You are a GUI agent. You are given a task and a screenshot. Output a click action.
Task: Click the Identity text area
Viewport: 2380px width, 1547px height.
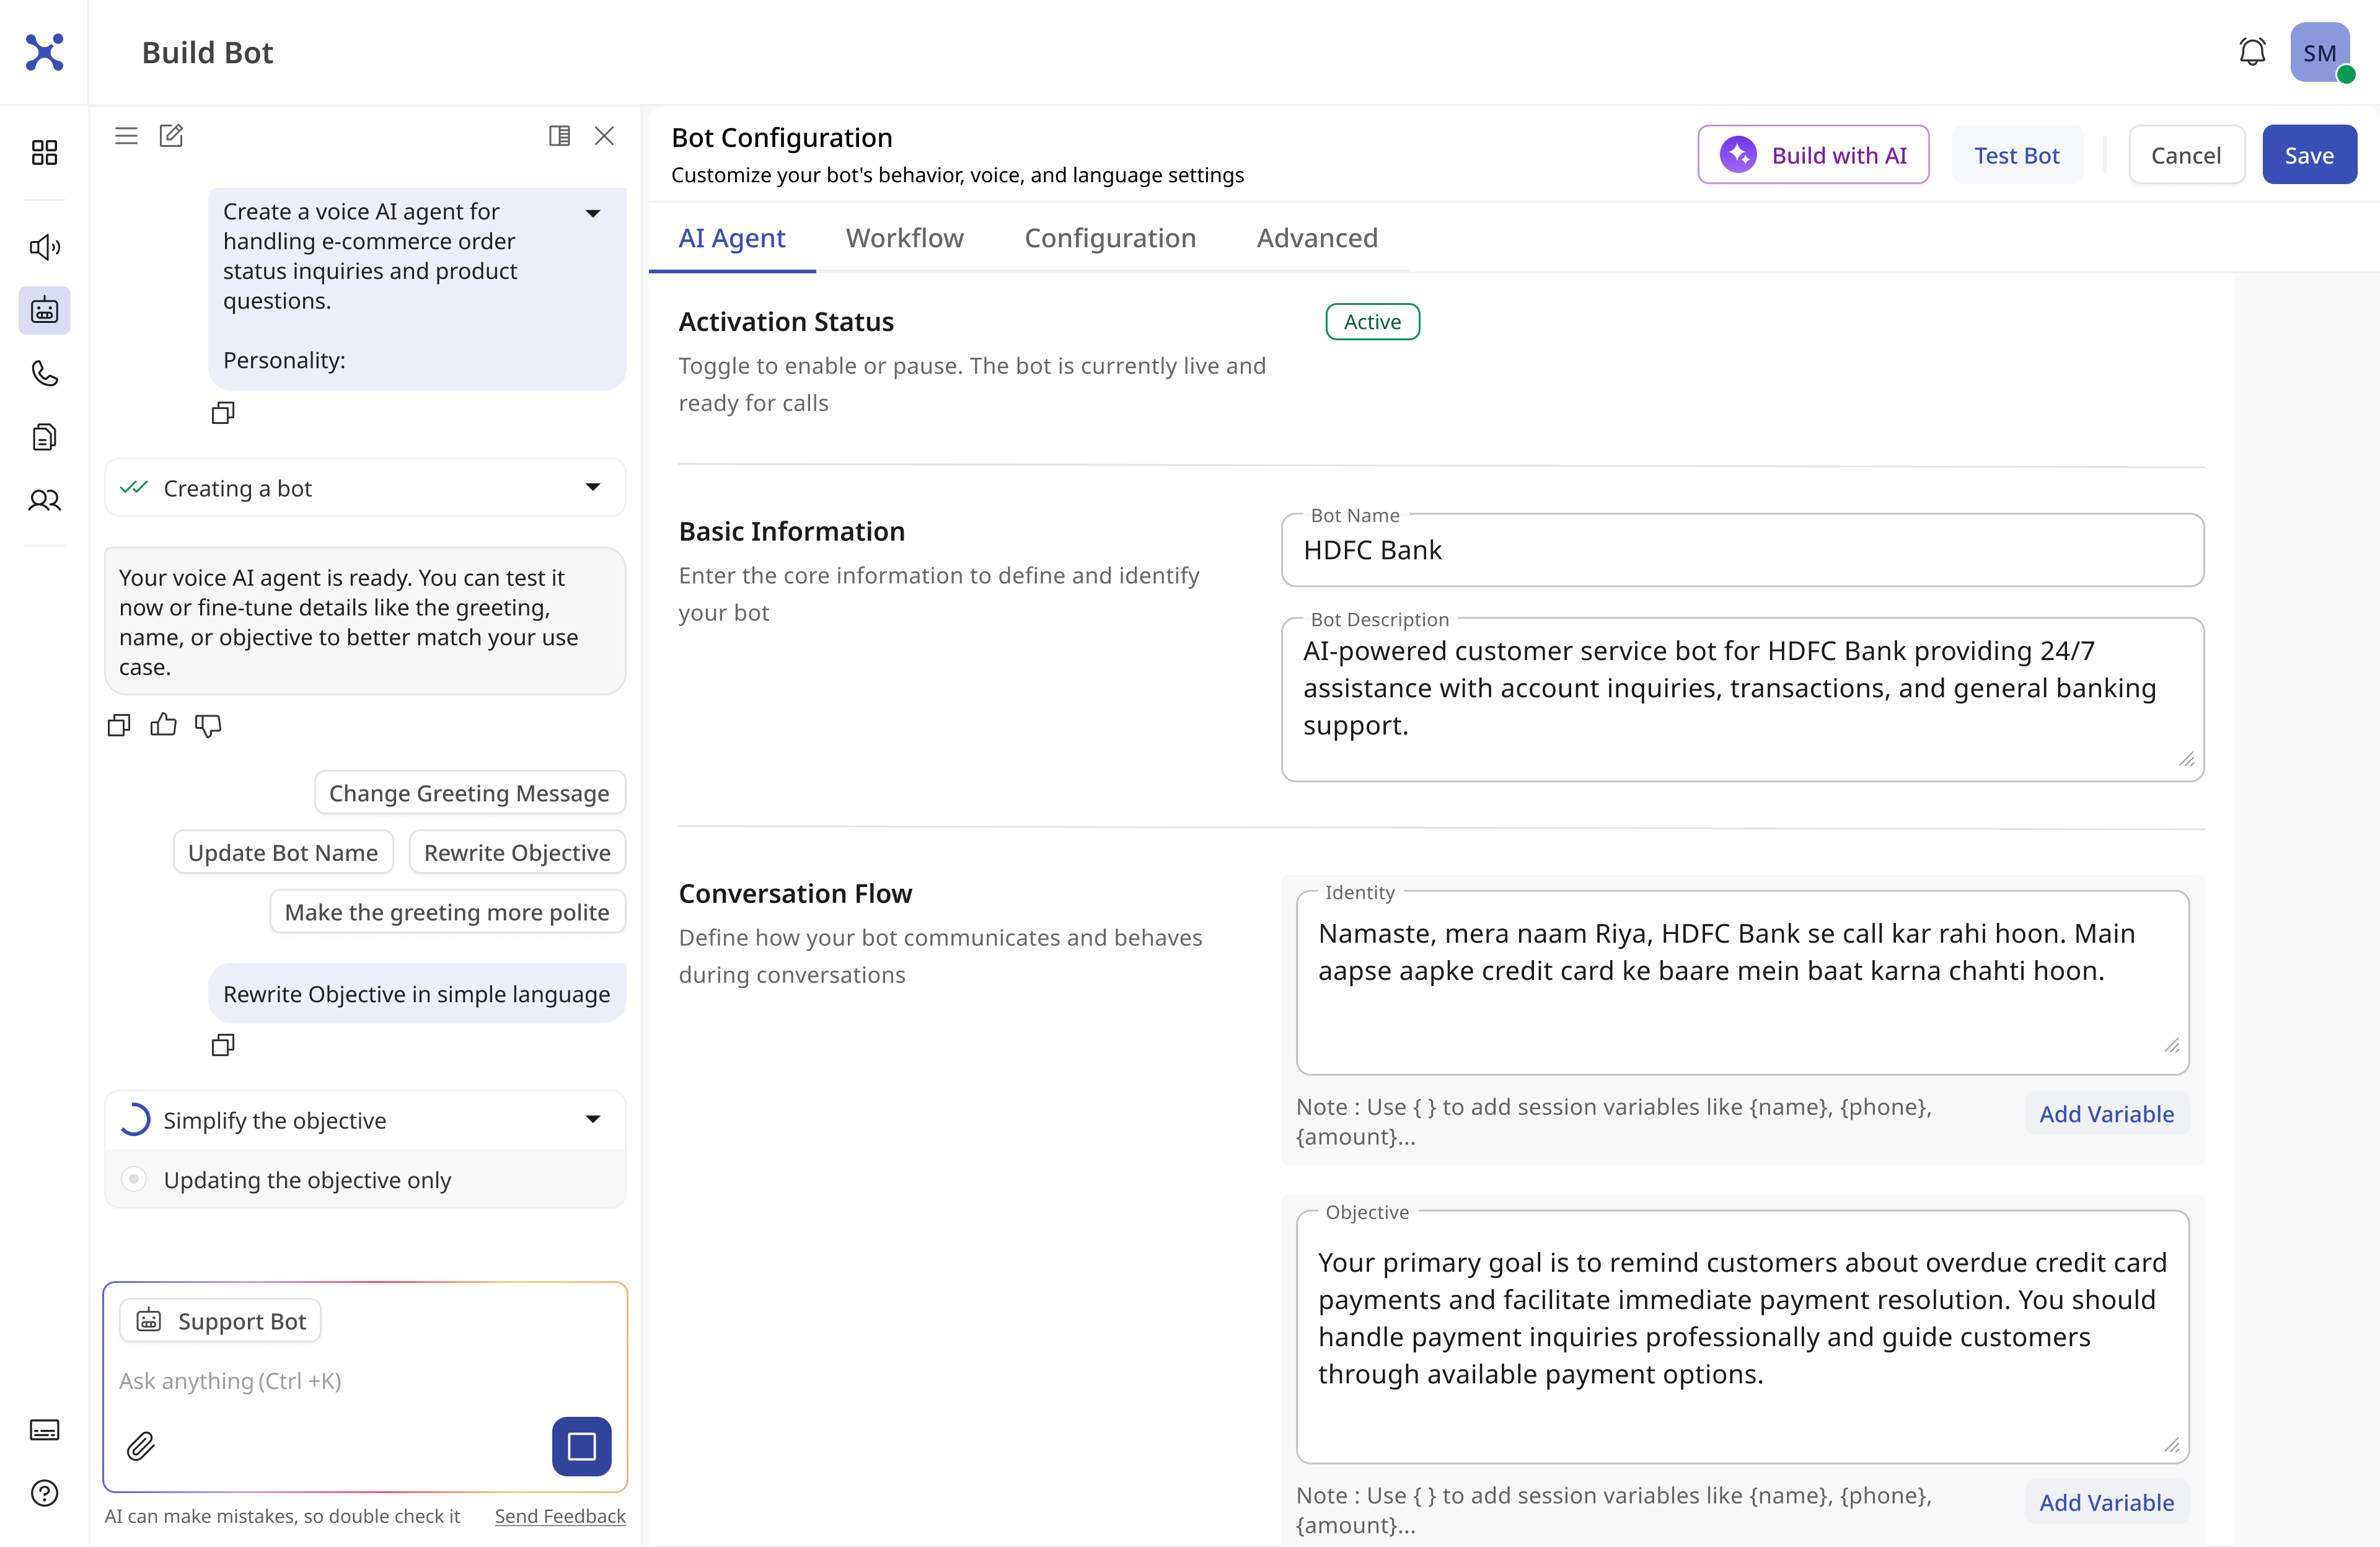click(x=1742, y=982)
